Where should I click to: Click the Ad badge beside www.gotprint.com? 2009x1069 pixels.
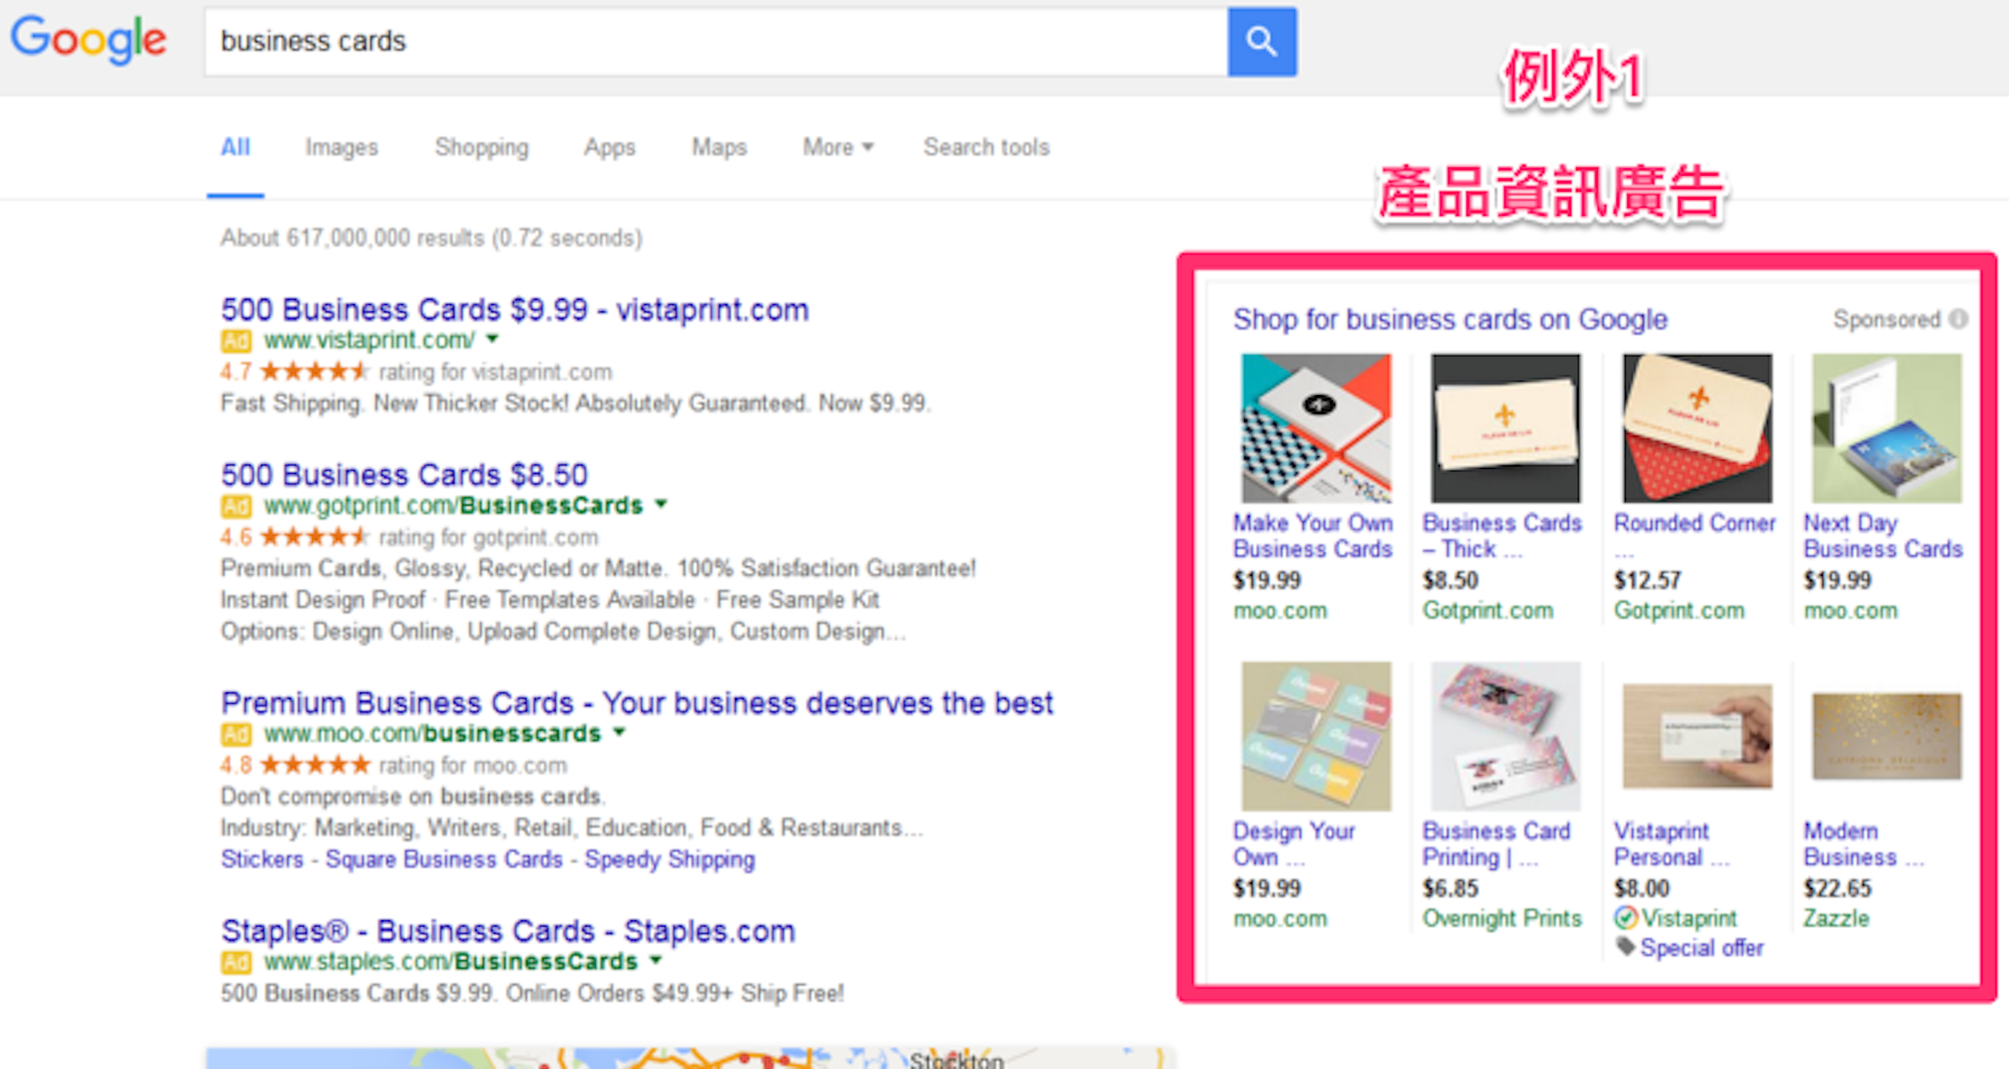point(236,506)
